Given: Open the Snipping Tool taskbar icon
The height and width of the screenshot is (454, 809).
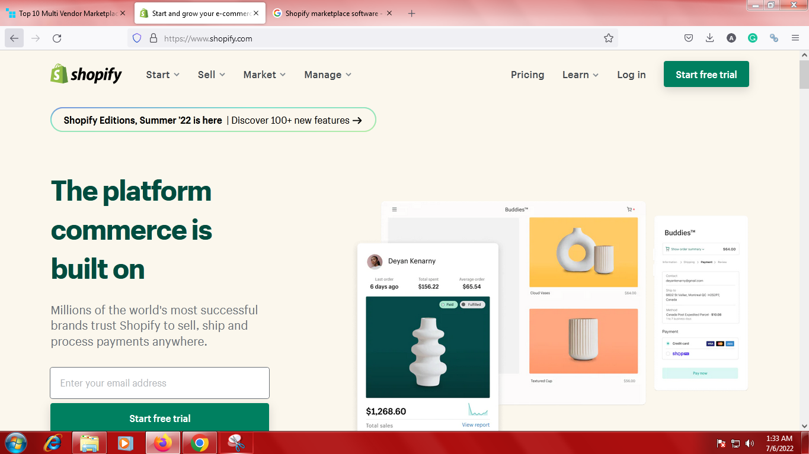Looking at the screenshot, I should point(236,443).
